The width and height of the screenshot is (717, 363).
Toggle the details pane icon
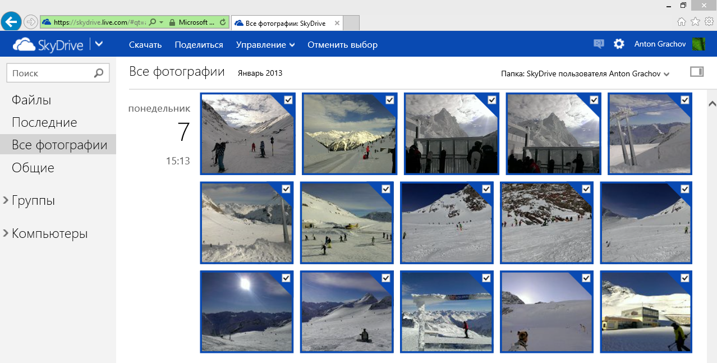(x=696, y=72)
